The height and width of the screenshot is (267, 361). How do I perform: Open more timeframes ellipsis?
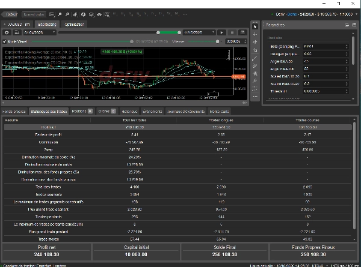pos(185,14)
